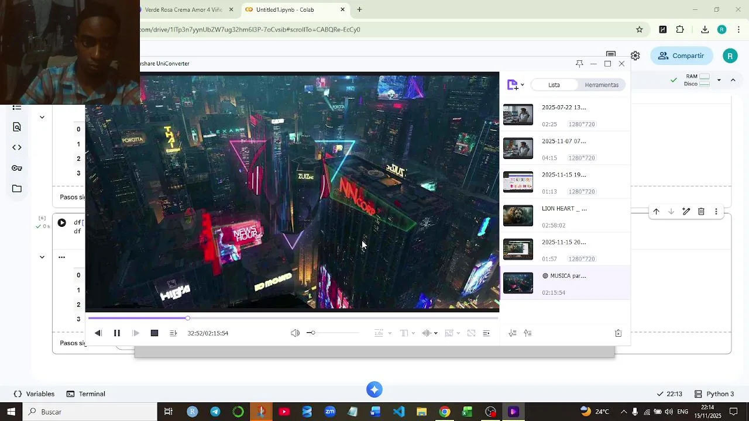Viewport: 749px width, 421px height.
Task: Click the add file icon in UniConverter
Action: (513, 85)
